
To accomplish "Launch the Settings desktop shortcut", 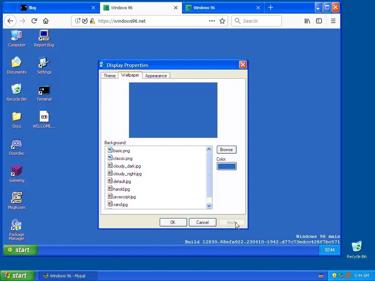I will pos(44,65).
